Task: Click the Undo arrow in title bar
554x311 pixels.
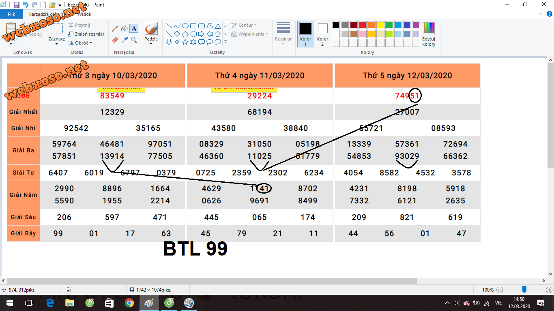Action: pos(26,5)
